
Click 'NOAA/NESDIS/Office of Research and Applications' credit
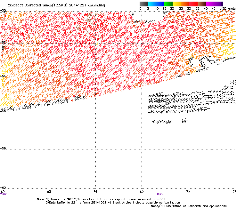[189, 206]
